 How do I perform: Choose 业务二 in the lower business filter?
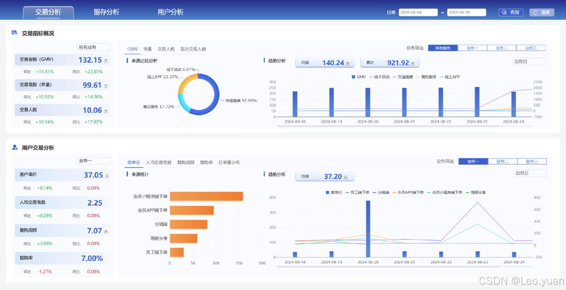502,161
